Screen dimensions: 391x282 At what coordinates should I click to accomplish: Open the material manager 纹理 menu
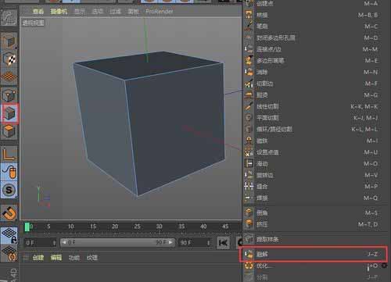pyautogui.click(x=92, y=258)
